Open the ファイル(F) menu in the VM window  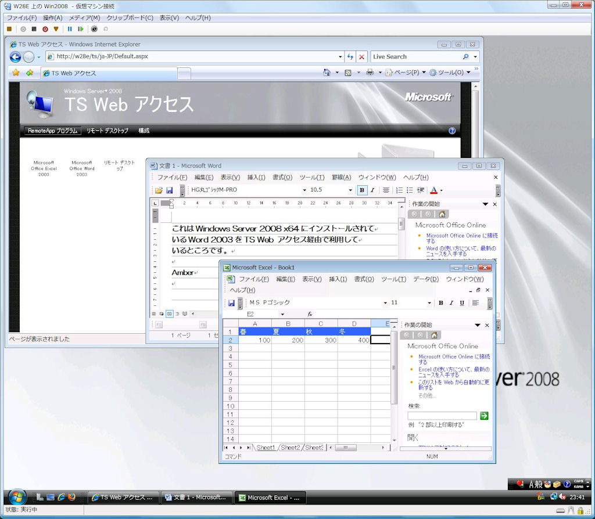coord(21,18)
